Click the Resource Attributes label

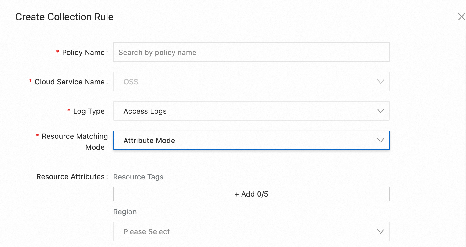pyautogui.click(x=71, y=177)
